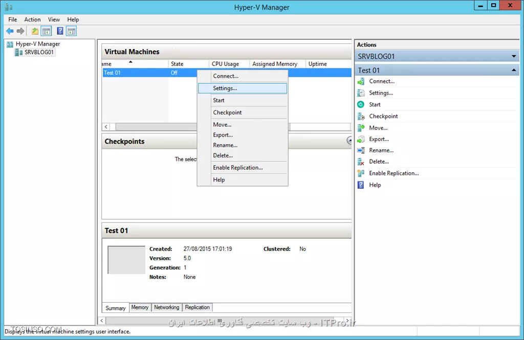Click Settings... link in Actions pane
Screen dimensions: 524x340
[381, 93]
